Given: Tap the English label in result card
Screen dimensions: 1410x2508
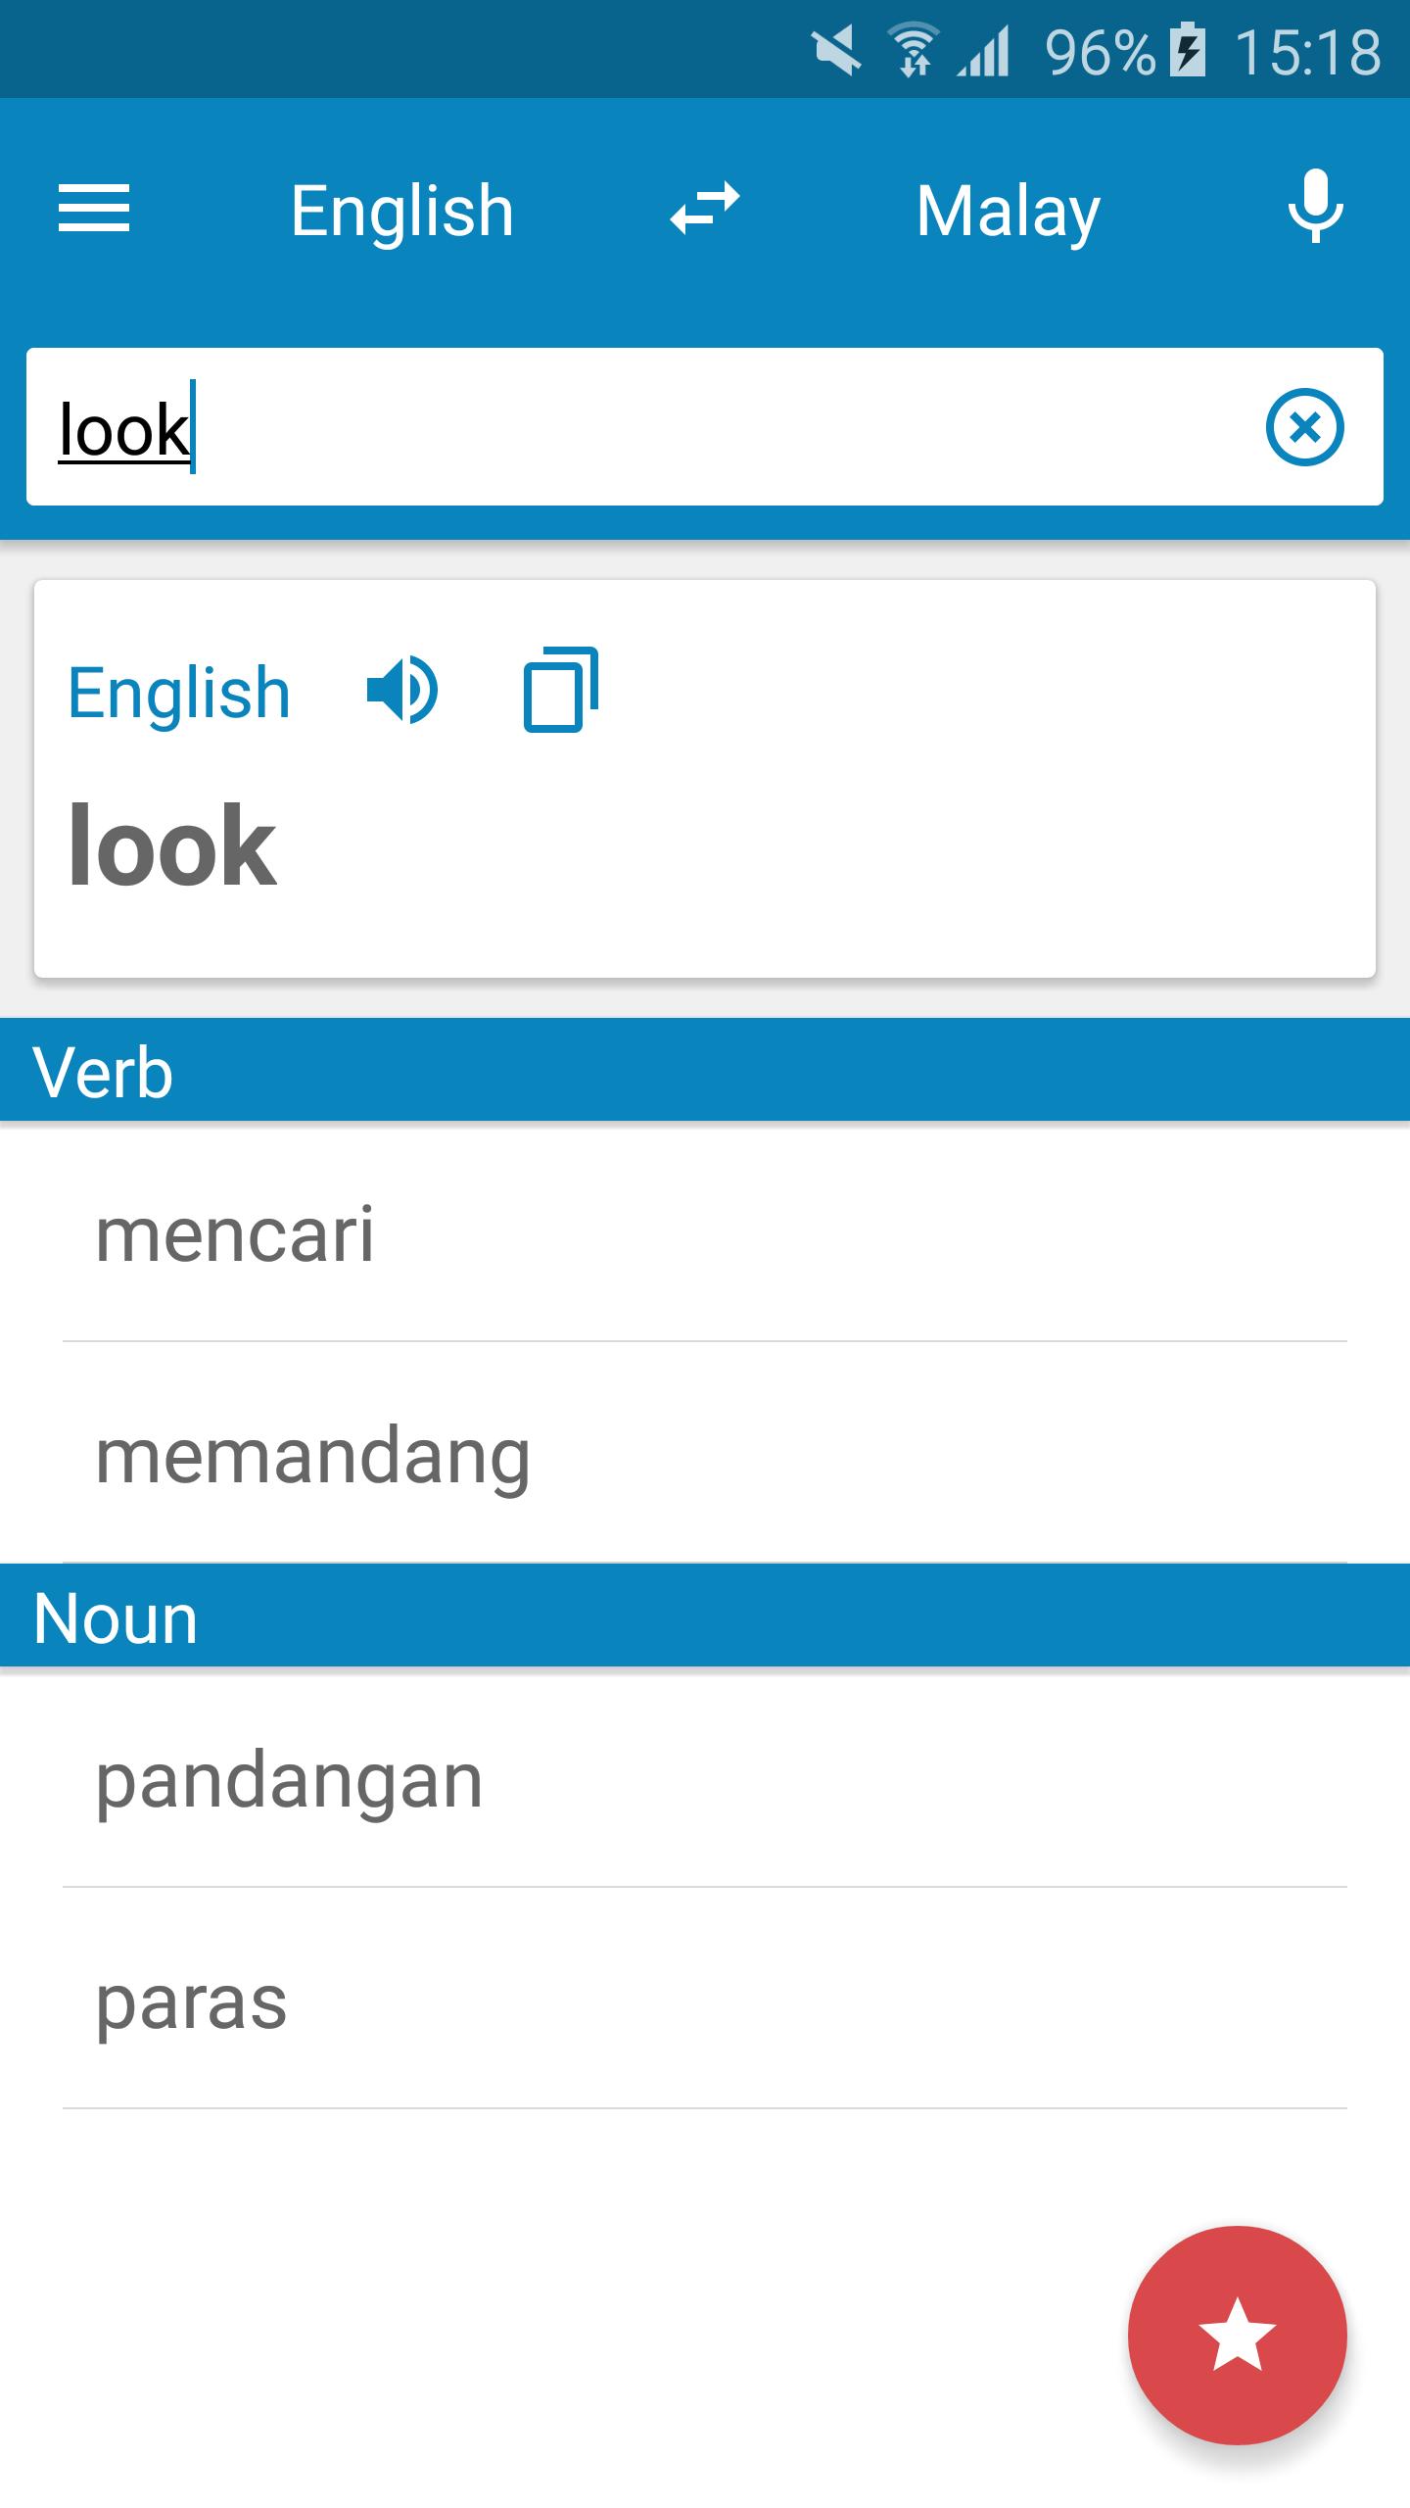Looking at the screenshot, I should coord(179,693).
